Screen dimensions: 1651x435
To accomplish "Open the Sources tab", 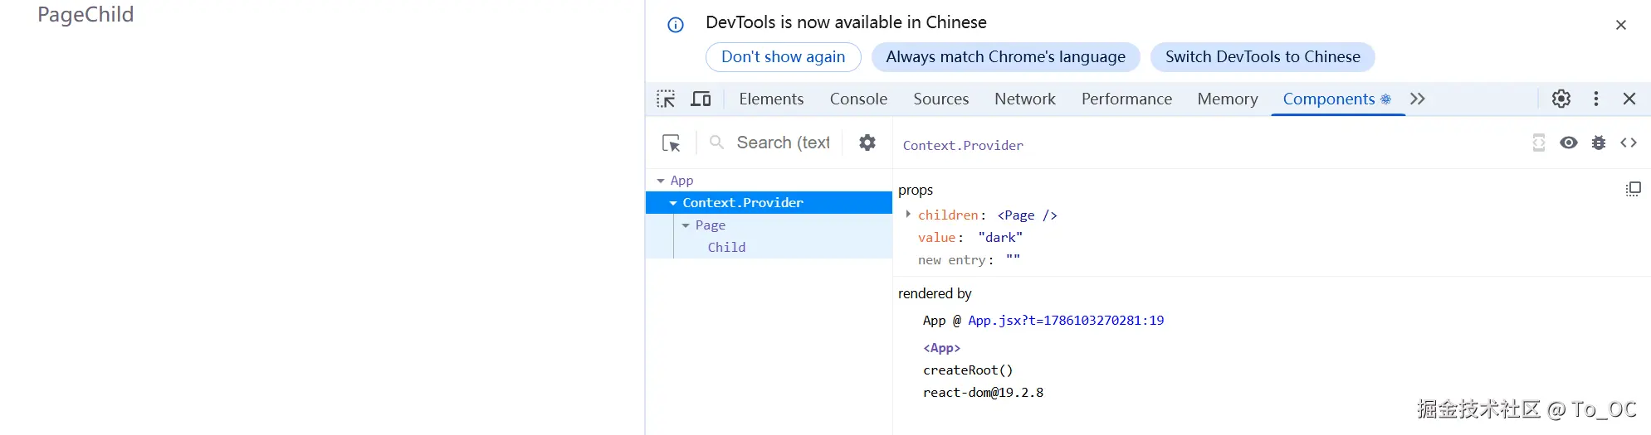I will click(940, 99).
